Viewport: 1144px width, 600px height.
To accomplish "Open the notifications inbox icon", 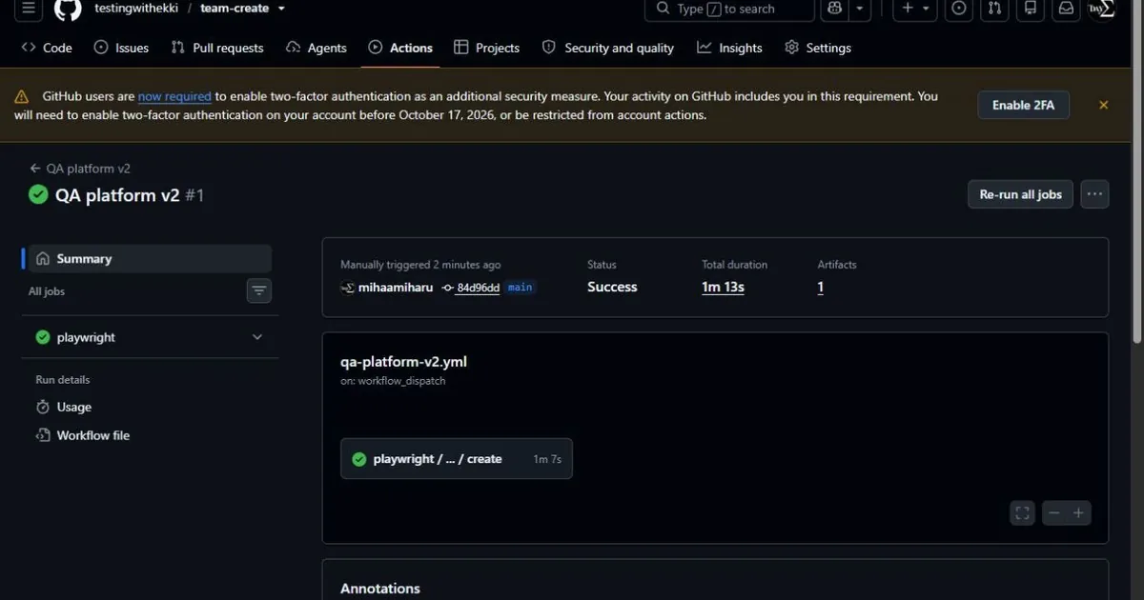I will pyautogui.click(x=1066, y=9).
